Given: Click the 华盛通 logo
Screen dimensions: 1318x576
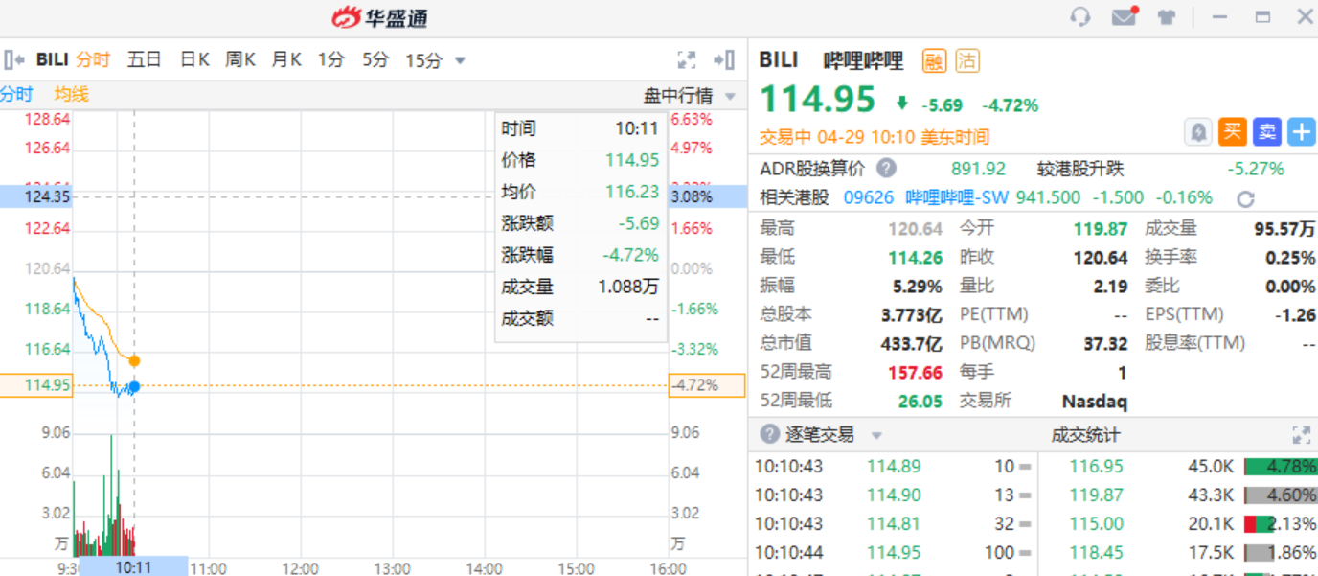Looking at the screenshot, I should tap(379, 17).
